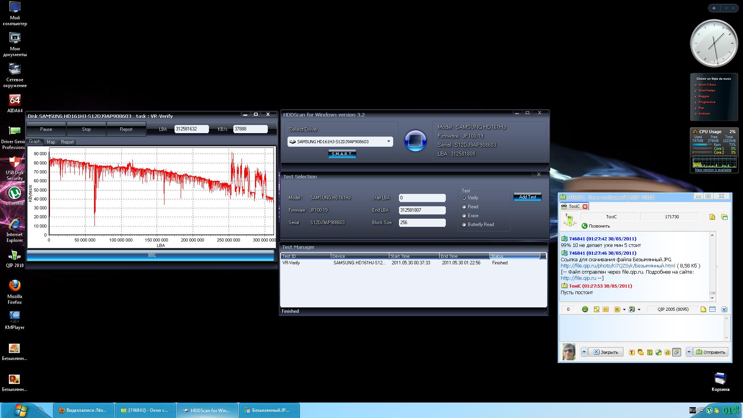Switch to the Graph tab

[35, 142]
